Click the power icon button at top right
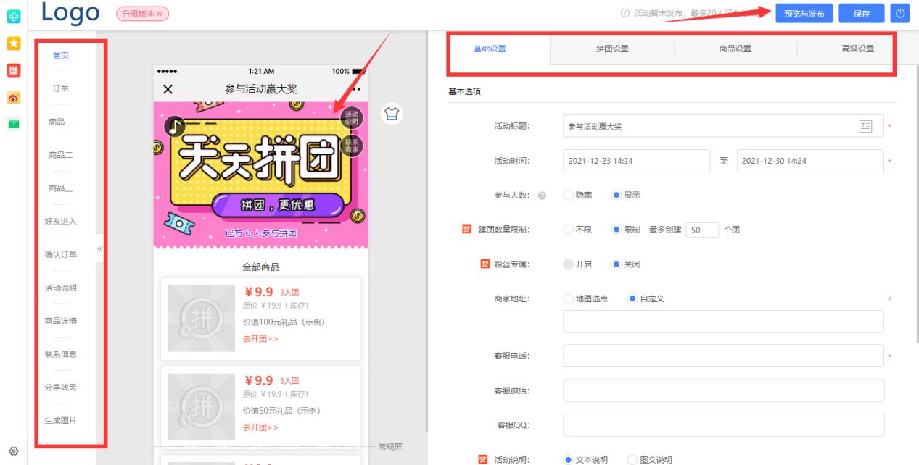Viewport: 919px width, 465px height. coord(900,14)
